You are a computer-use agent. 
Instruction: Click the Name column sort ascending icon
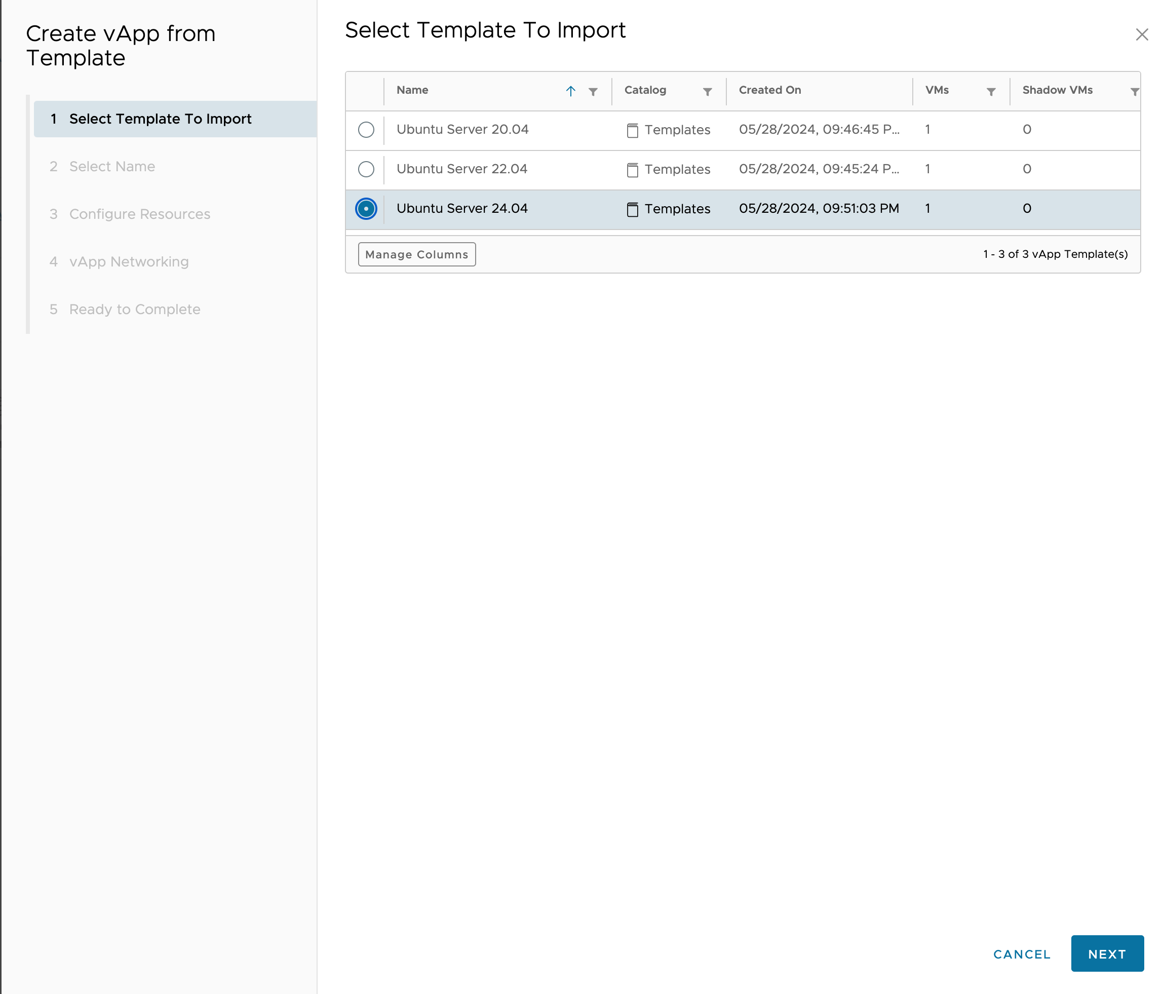[x=571, y=91]
